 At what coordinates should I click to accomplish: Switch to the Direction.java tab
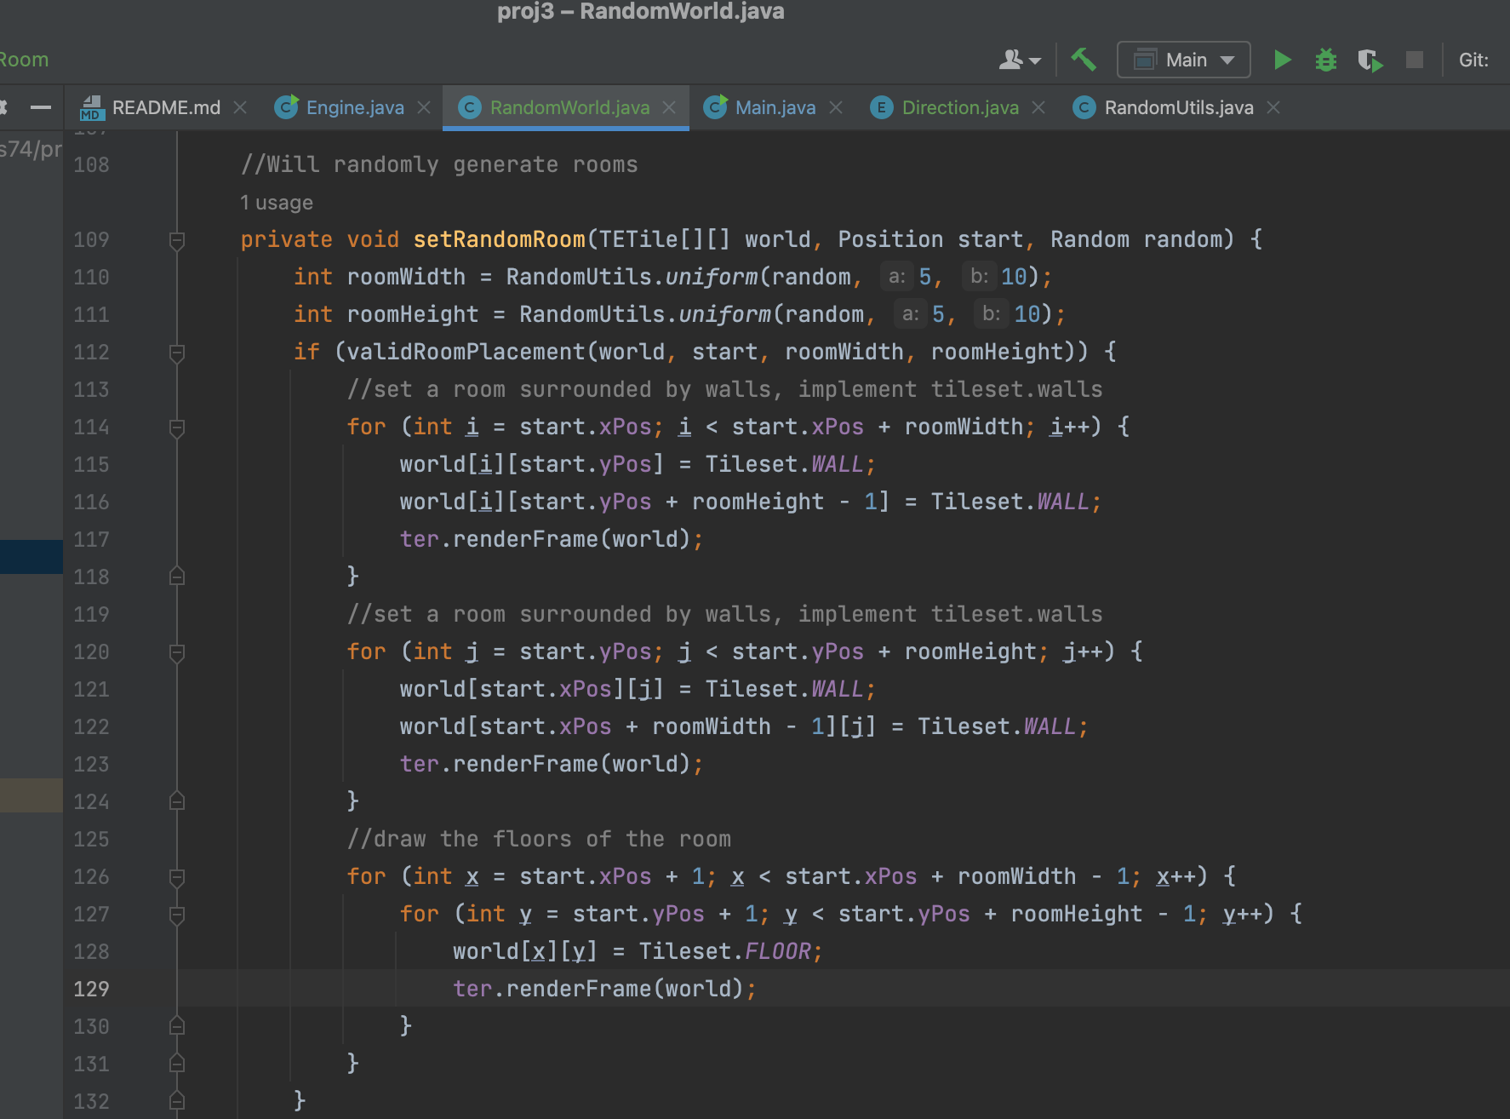(959, 107)
